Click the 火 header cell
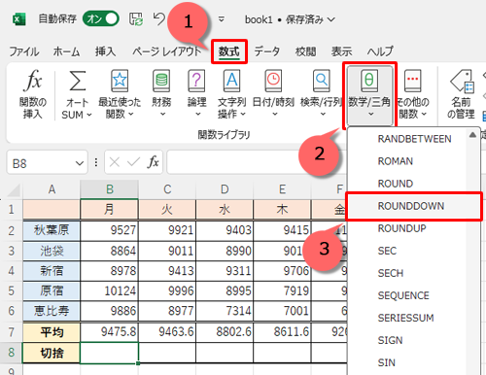The image size is (486, 375). [x=167, y=210]
